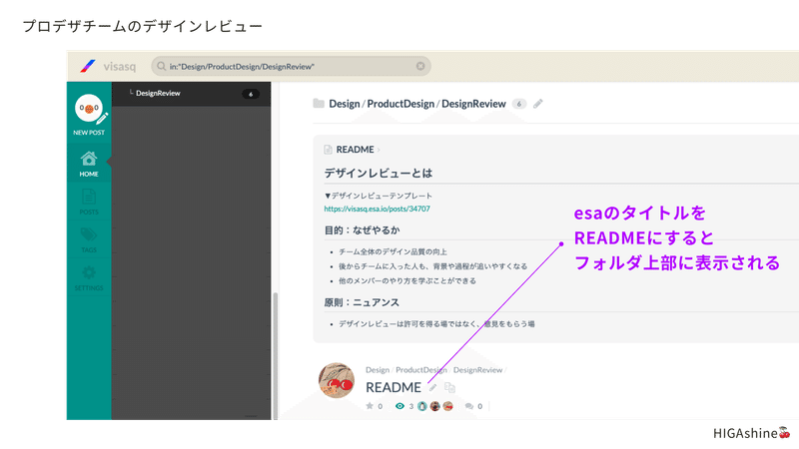Select the DesignReview folder tree row
Viewport: 799px width, 449px height.
pos(192,94)
